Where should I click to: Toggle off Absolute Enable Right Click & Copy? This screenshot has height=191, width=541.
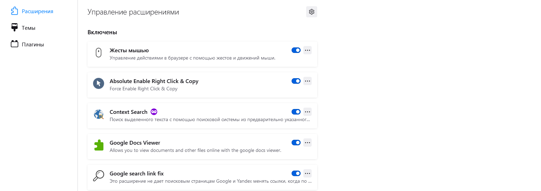pos(296,81)
